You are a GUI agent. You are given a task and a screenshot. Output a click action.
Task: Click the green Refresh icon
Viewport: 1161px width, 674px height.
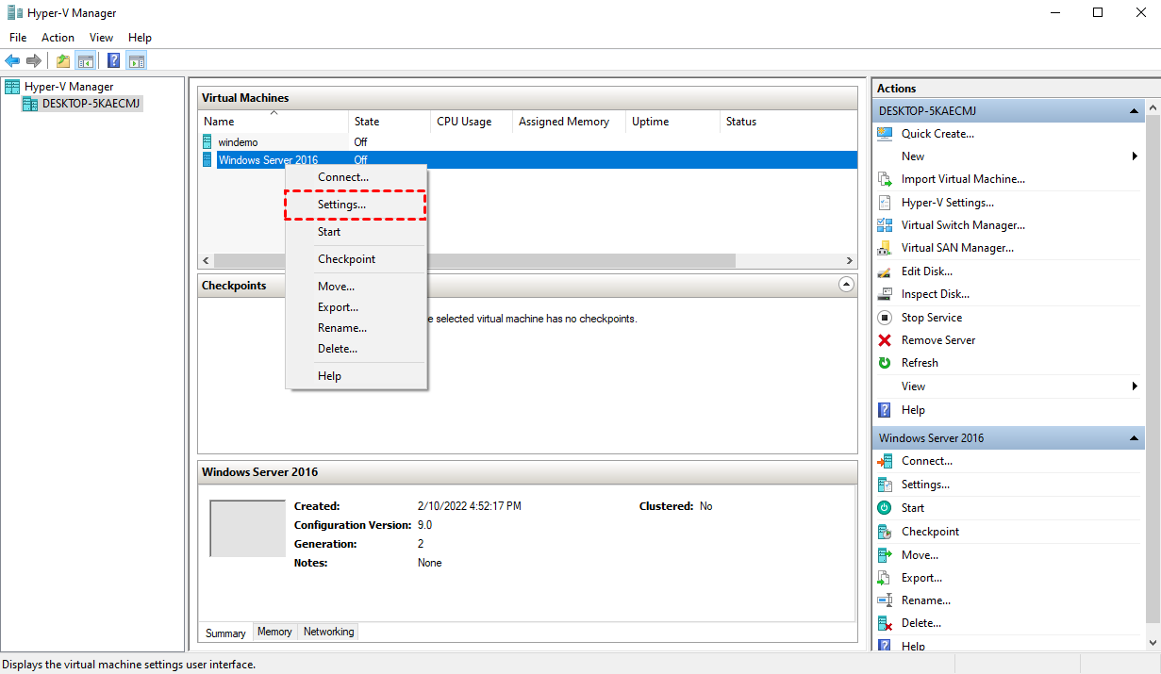885,363
